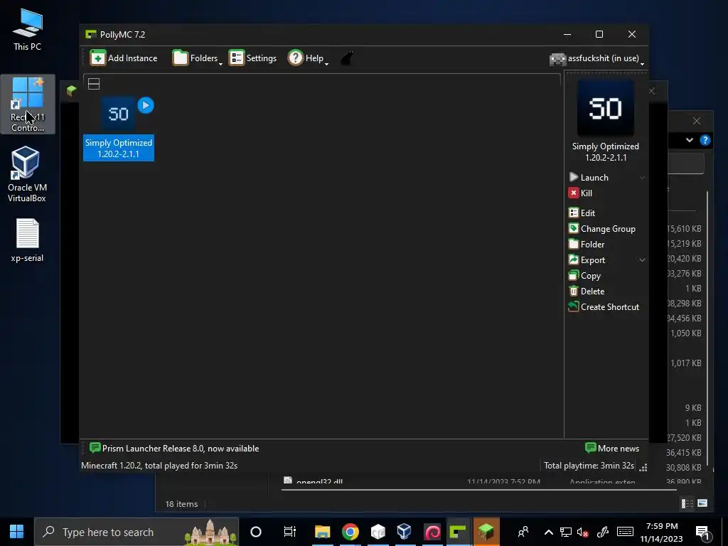Click the white cube taskbar icon
Viewport: 728px width, 546px height.
click(378, 532)
